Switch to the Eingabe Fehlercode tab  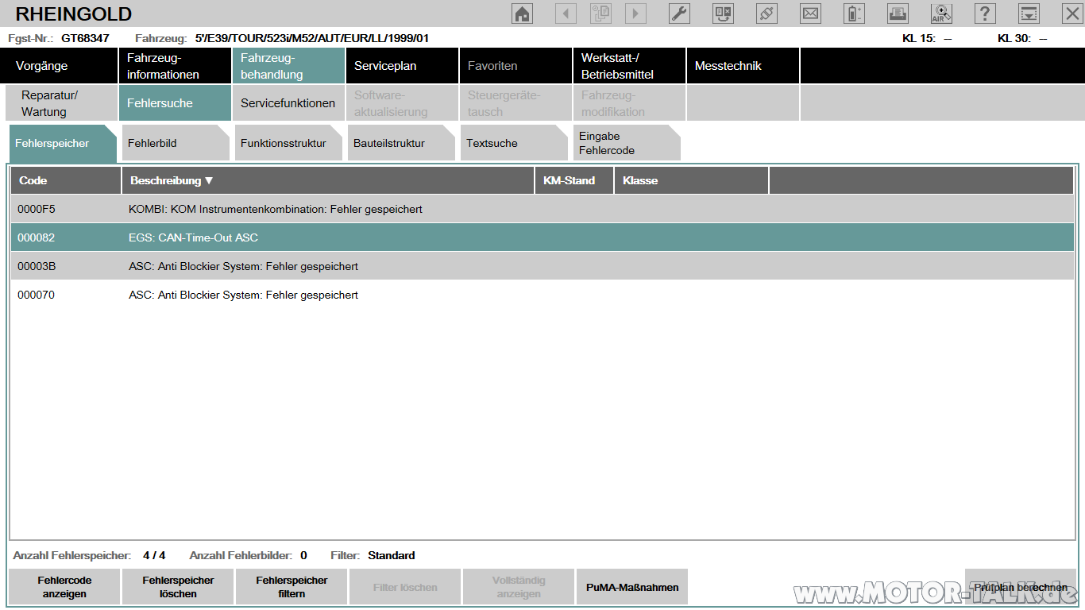pos(627,144)
